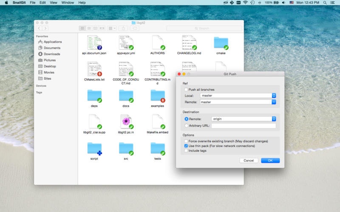Open the cmake folder icon

[221, 43]
